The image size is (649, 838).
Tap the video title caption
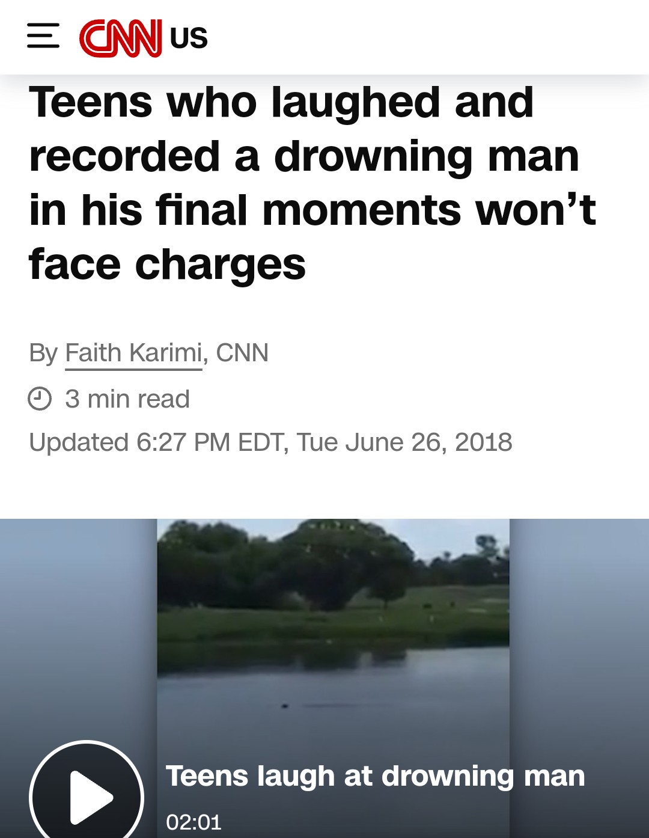pyautogui.click(x=375, y=775)
